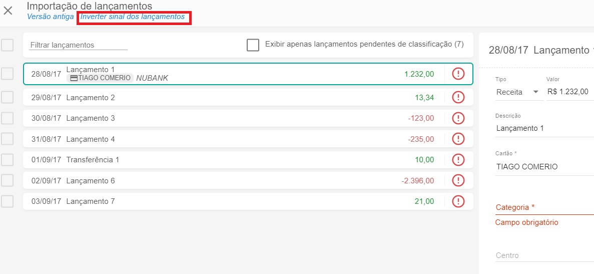
Task: Open the Categoria required field
Action: pos(544,207)
